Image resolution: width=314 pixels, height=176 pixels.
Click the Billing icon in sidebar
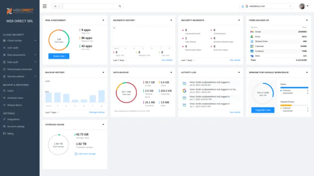pos(4,133)
